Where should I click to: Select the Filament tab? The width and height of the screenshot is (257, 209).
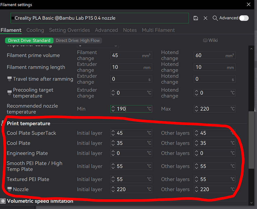(x=11, y=30)
